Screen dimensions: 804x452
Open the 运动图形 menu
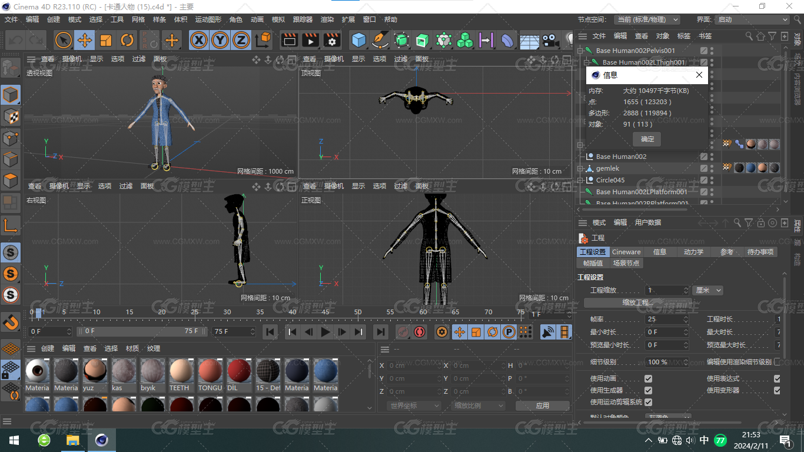pos(208,19)
